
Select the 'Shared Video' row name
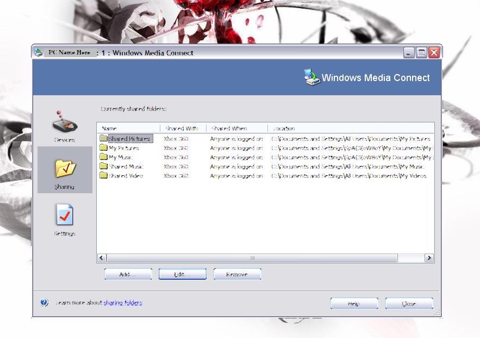point(126,176)
